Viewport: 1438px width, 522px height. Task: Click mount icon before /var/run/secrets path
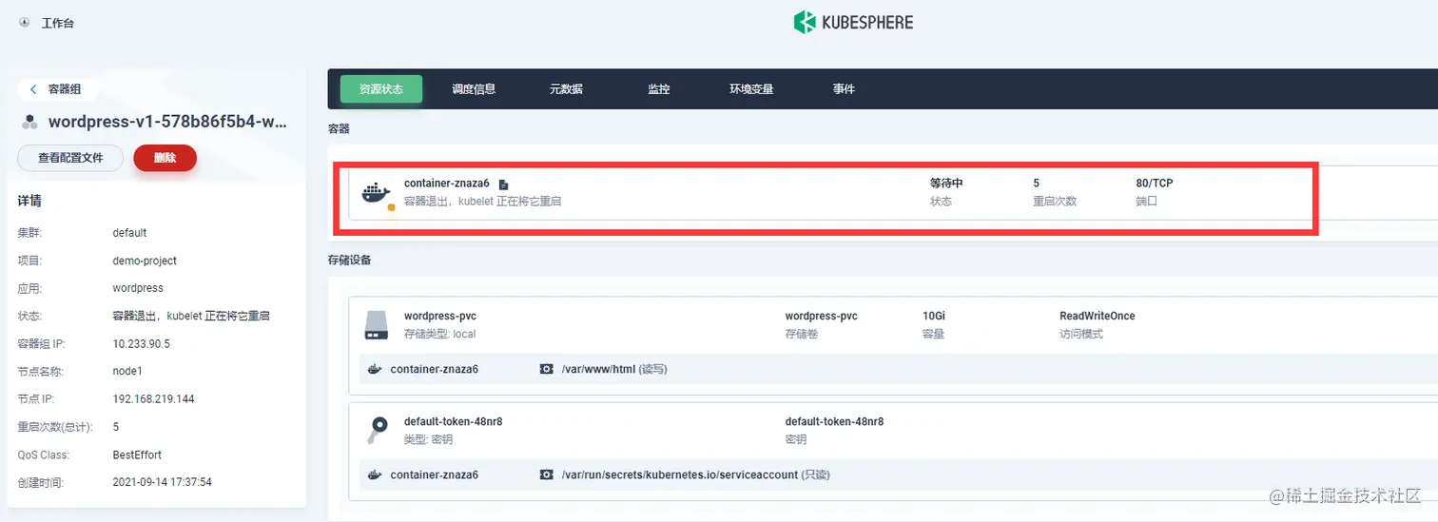(546, 474)
